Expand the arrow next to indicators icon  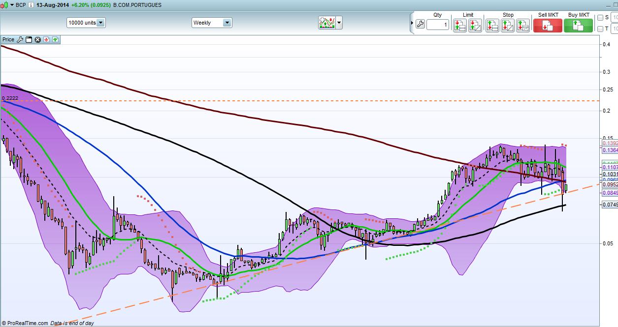pyautogui.click(x=339, y=23)
